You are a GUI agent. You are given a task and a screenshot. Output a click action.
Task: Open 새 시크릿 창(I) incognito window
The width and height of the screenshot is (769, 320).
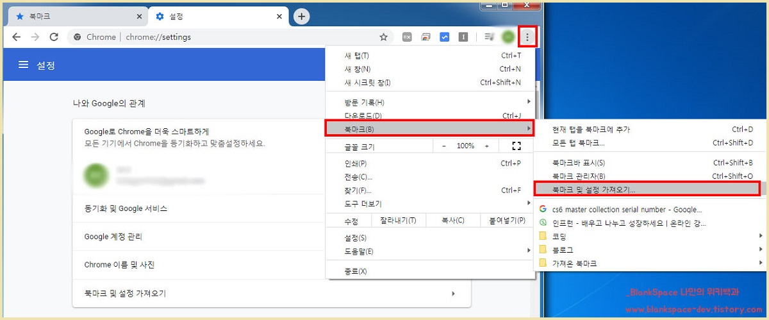pyautogui.click(x=430, y=82)
